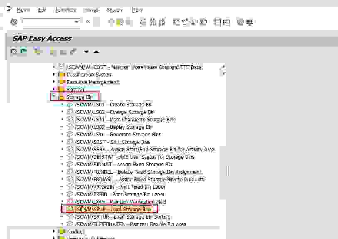Click the Find binoculars icon
This screenshot has height=239, width=338.
pyautogui.click(x=153, y=22)
